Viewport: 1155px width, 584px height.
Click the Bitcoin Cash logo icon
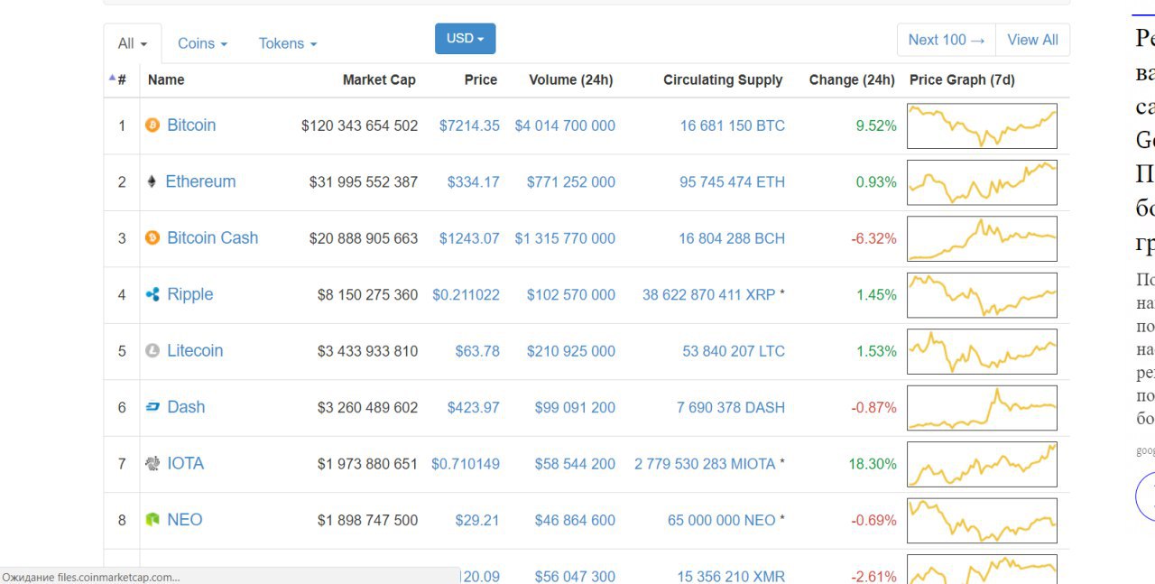152,238
